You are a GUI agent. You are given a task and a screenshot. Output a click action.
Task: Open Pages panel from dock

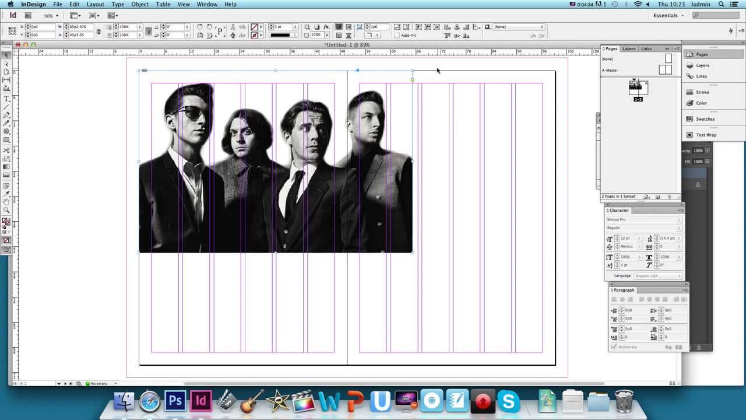click(702, 54)
